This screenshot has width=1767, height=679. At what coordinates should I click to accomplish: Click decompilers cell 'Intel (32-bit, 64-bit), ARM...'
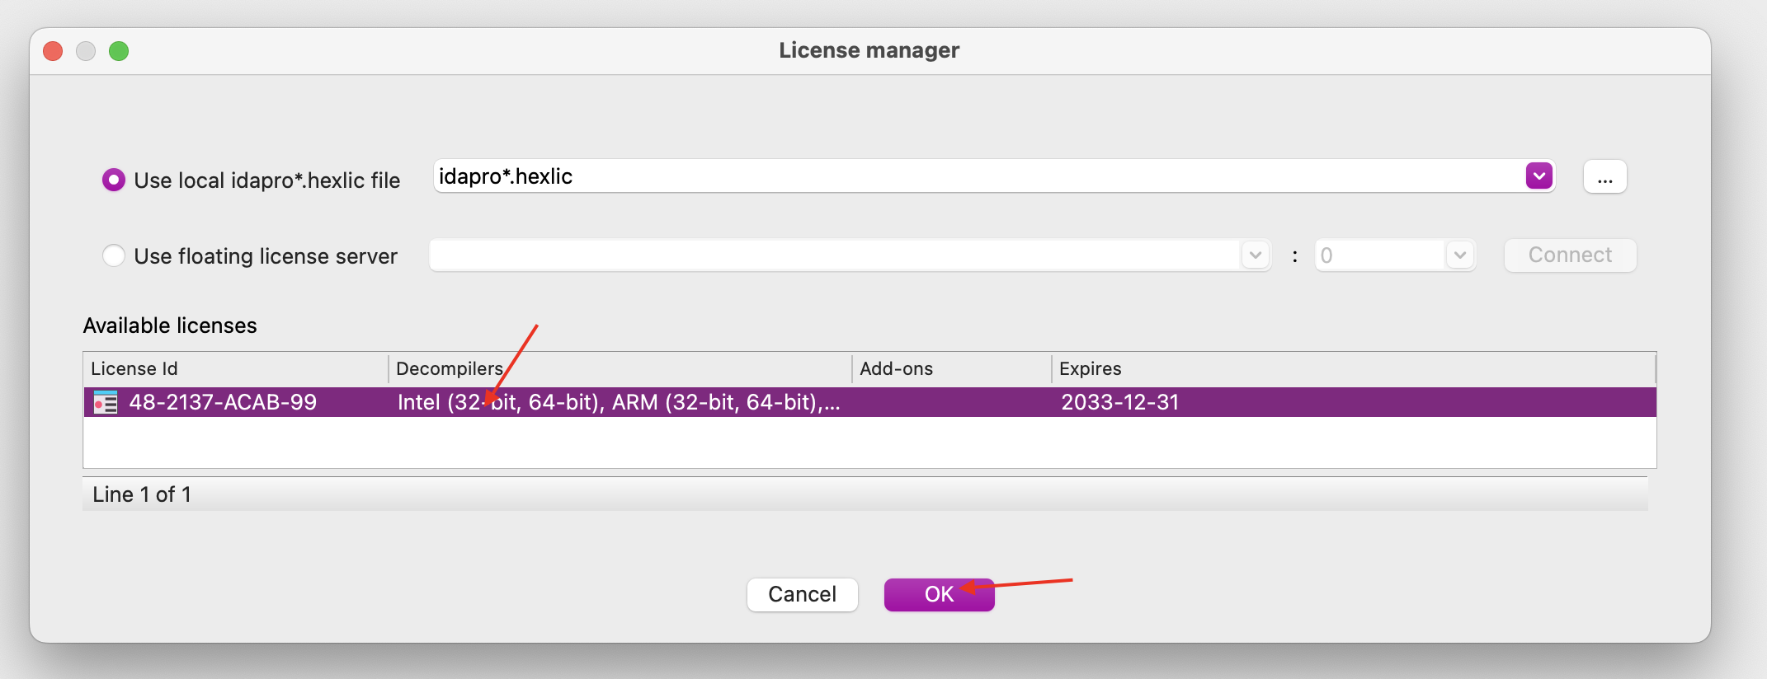click(x=619, y=402)
